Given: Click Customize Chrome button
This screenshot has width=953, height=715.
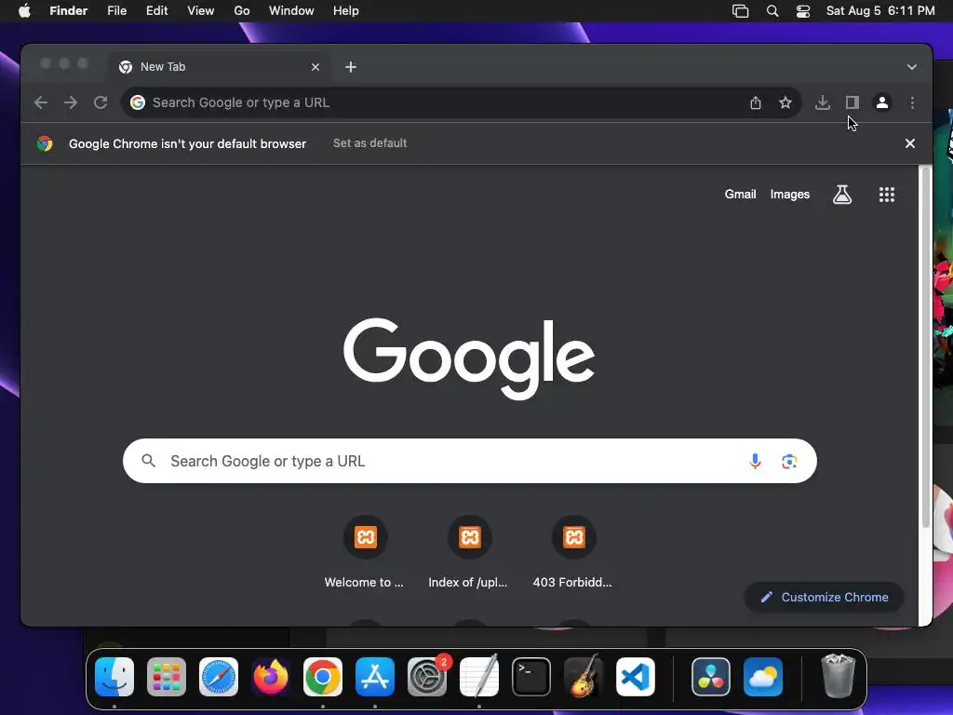Looking at the screenshot, I should point(825,597).
